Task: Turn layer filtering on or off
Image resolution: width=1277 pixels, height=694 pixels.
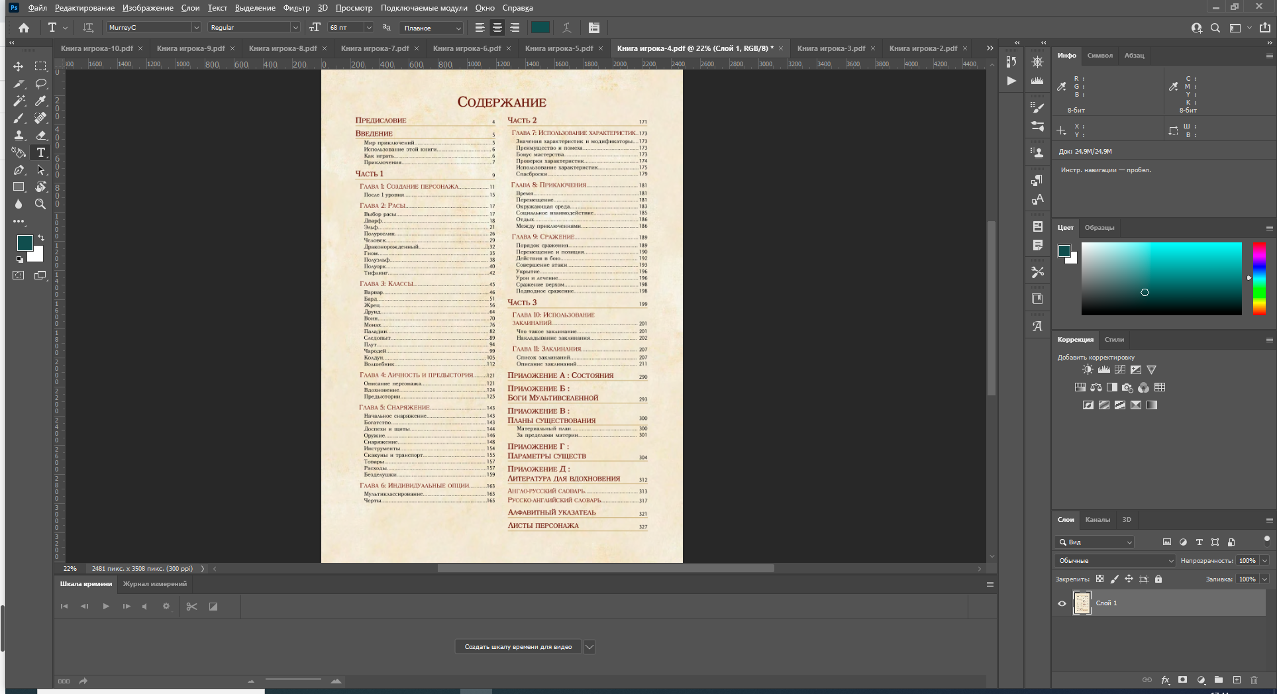Action: (1266, 540)
